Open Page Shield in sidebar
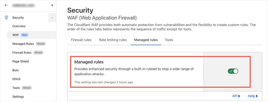268x102 pixels. tap(20, 61)
